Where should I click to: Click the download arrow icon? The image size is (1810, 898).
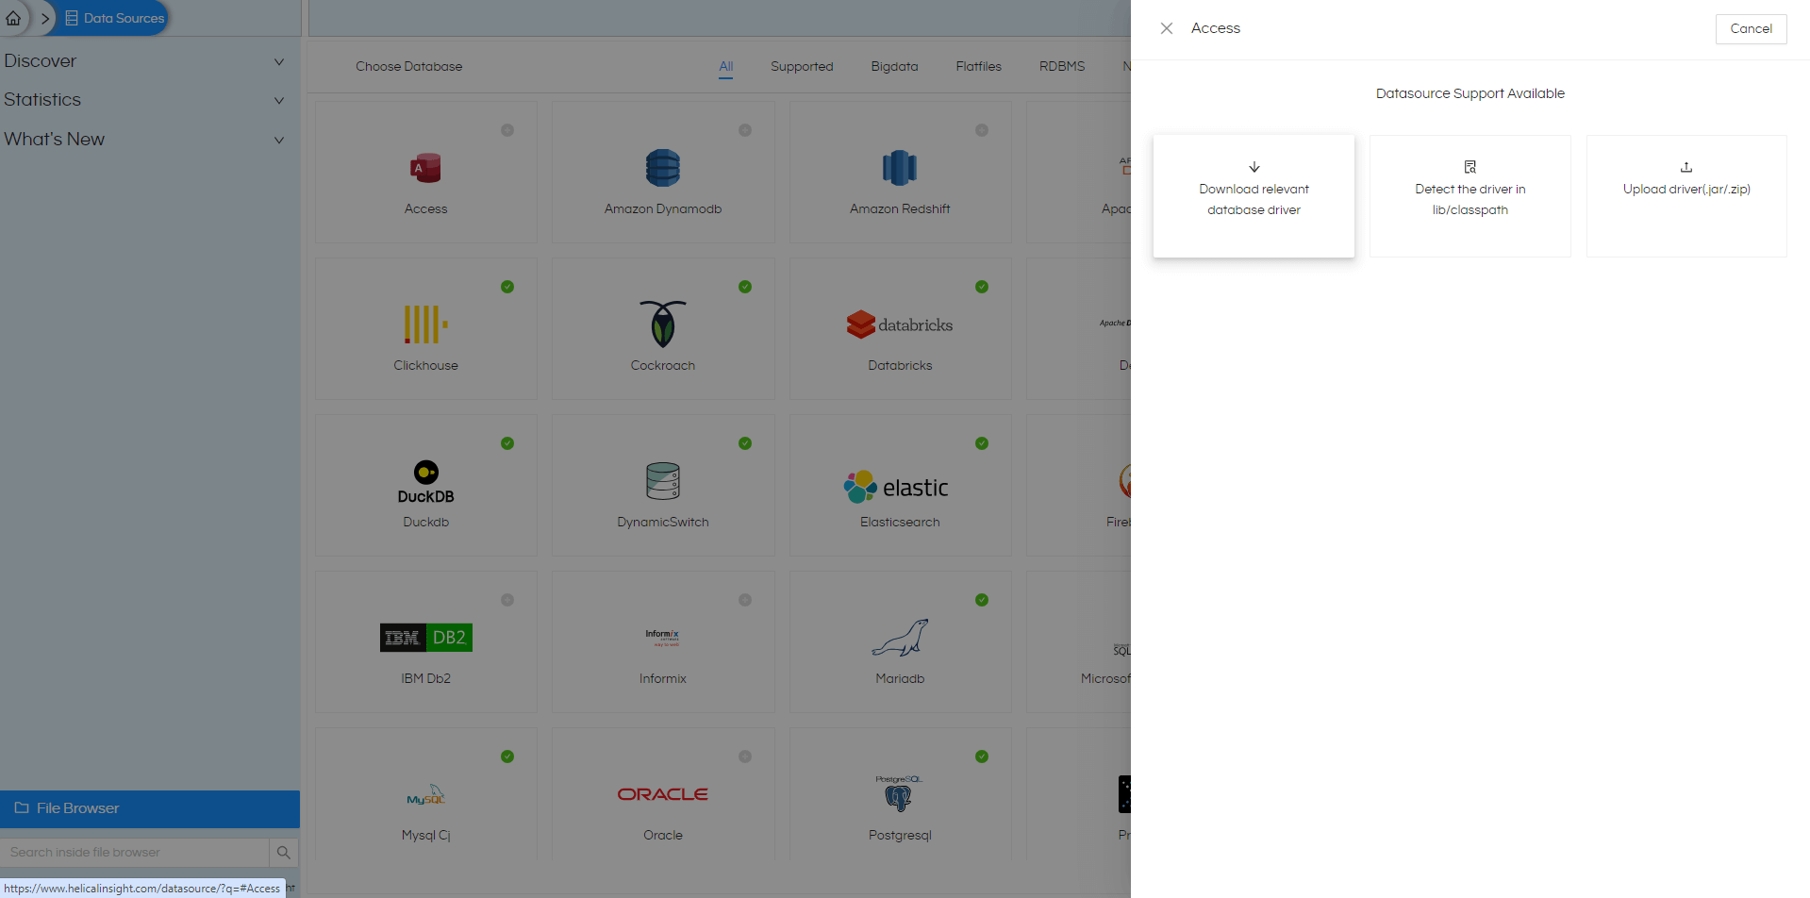coord(1254,167)
